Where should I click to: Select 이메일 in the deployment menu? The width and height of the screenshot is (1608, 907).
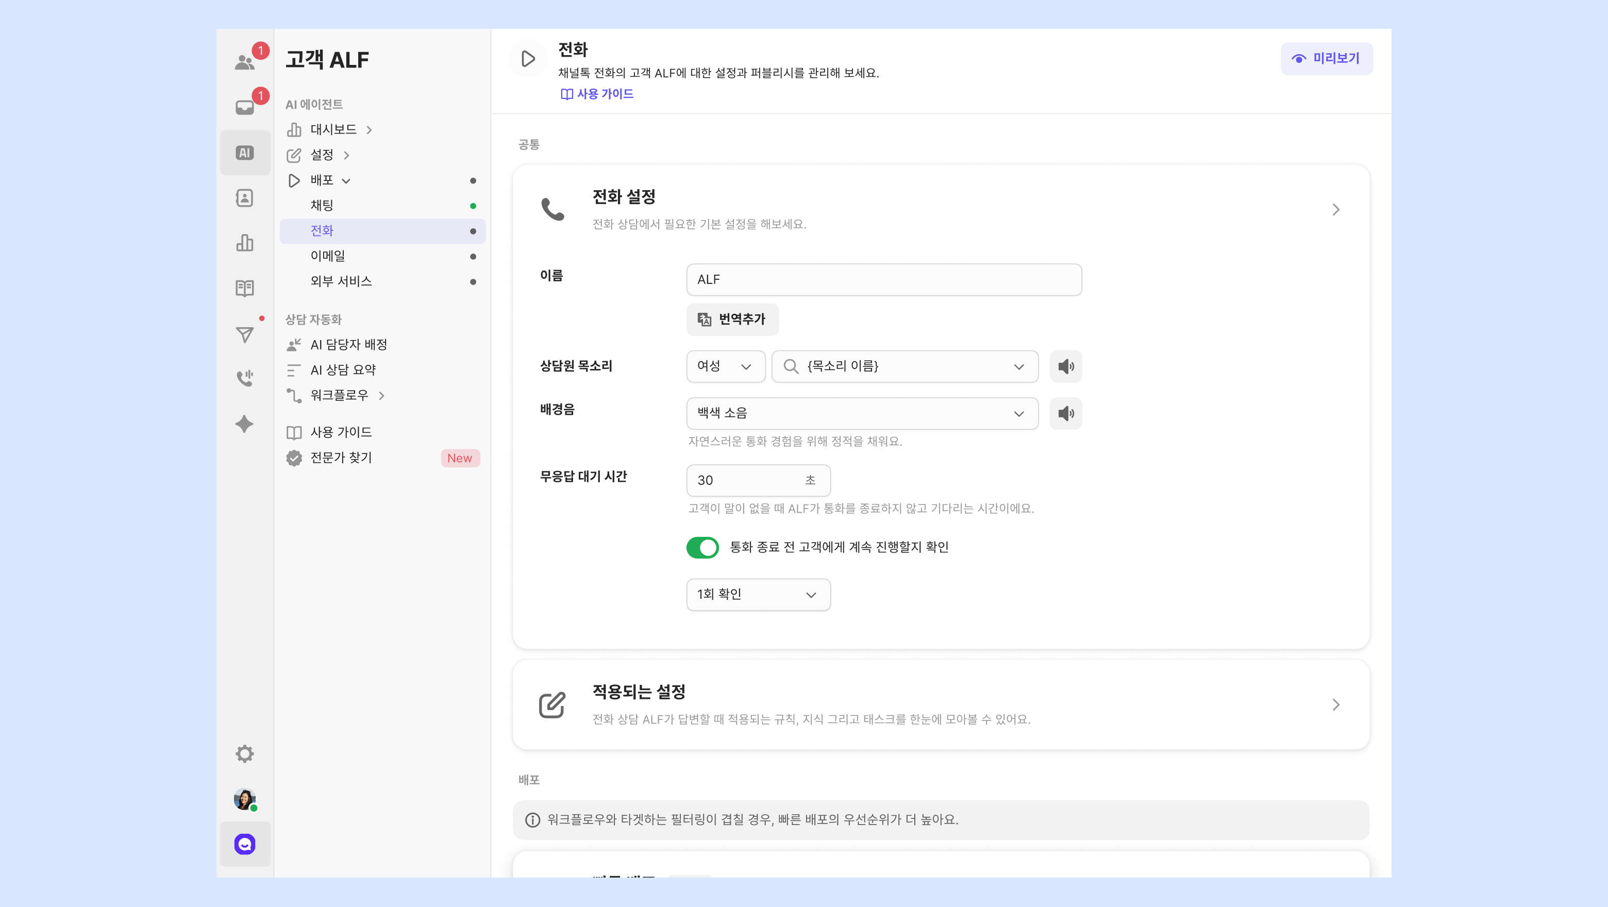pyautogui.click(x=328, y=256)
